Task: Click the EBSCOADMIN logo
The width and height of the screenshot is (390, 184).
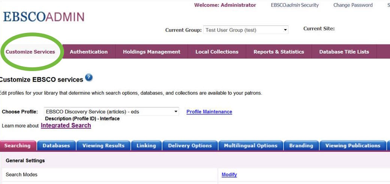Action: 44,17
